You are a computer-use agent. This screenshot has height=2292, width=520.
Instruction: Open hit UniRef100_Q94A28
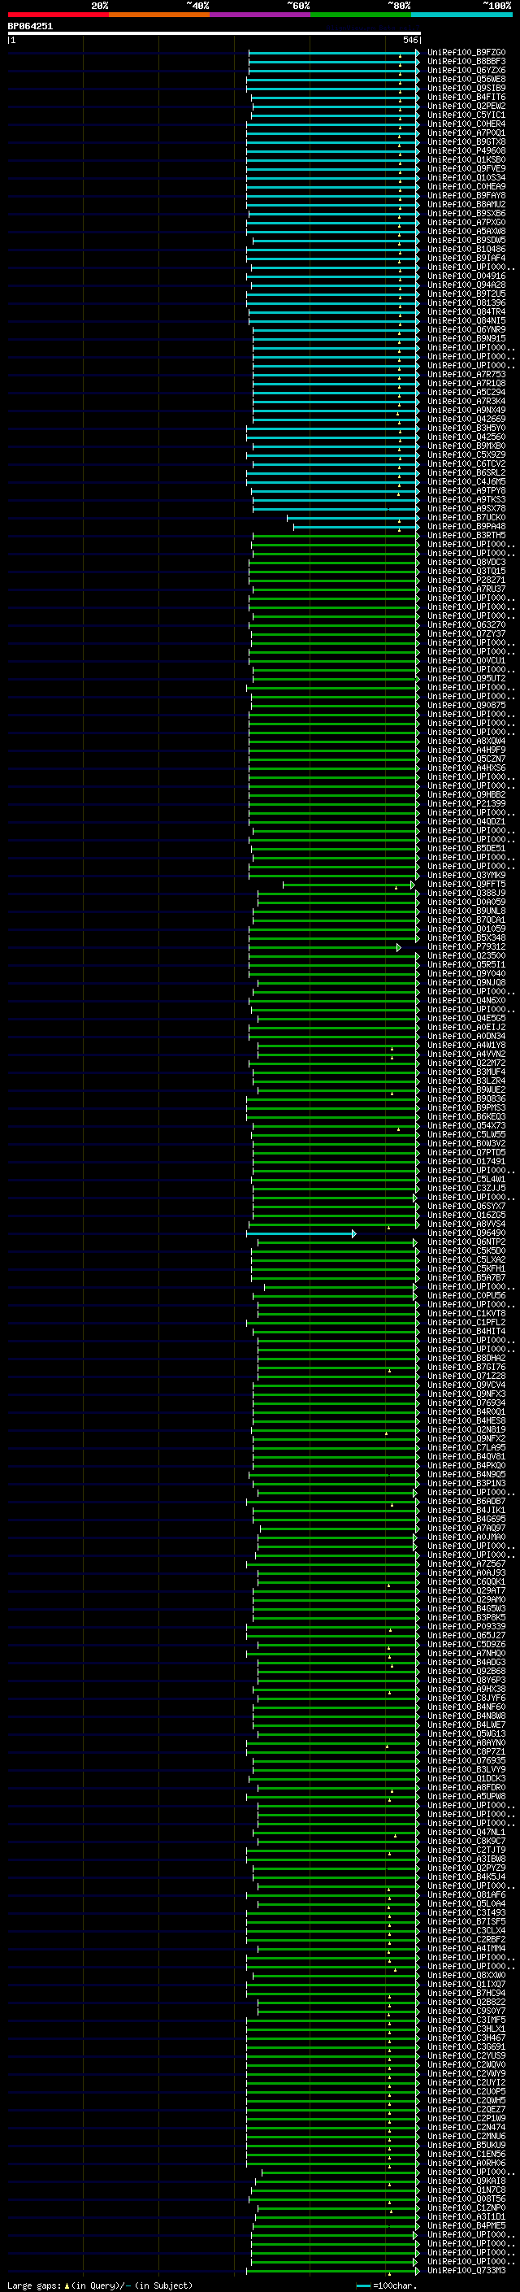[466, 285]
